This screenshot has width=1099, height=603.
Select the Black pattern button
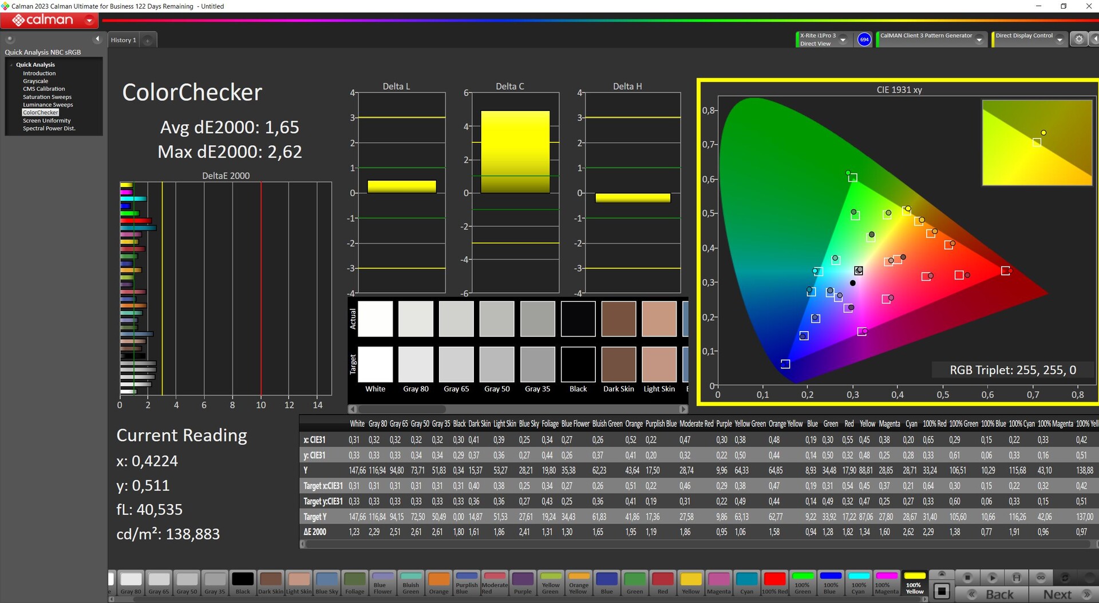coord(243,583)
